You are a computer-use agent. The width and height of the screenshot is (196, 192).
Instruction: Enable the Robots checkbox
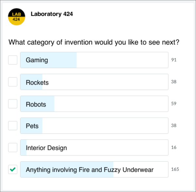[x=13, y=104]
